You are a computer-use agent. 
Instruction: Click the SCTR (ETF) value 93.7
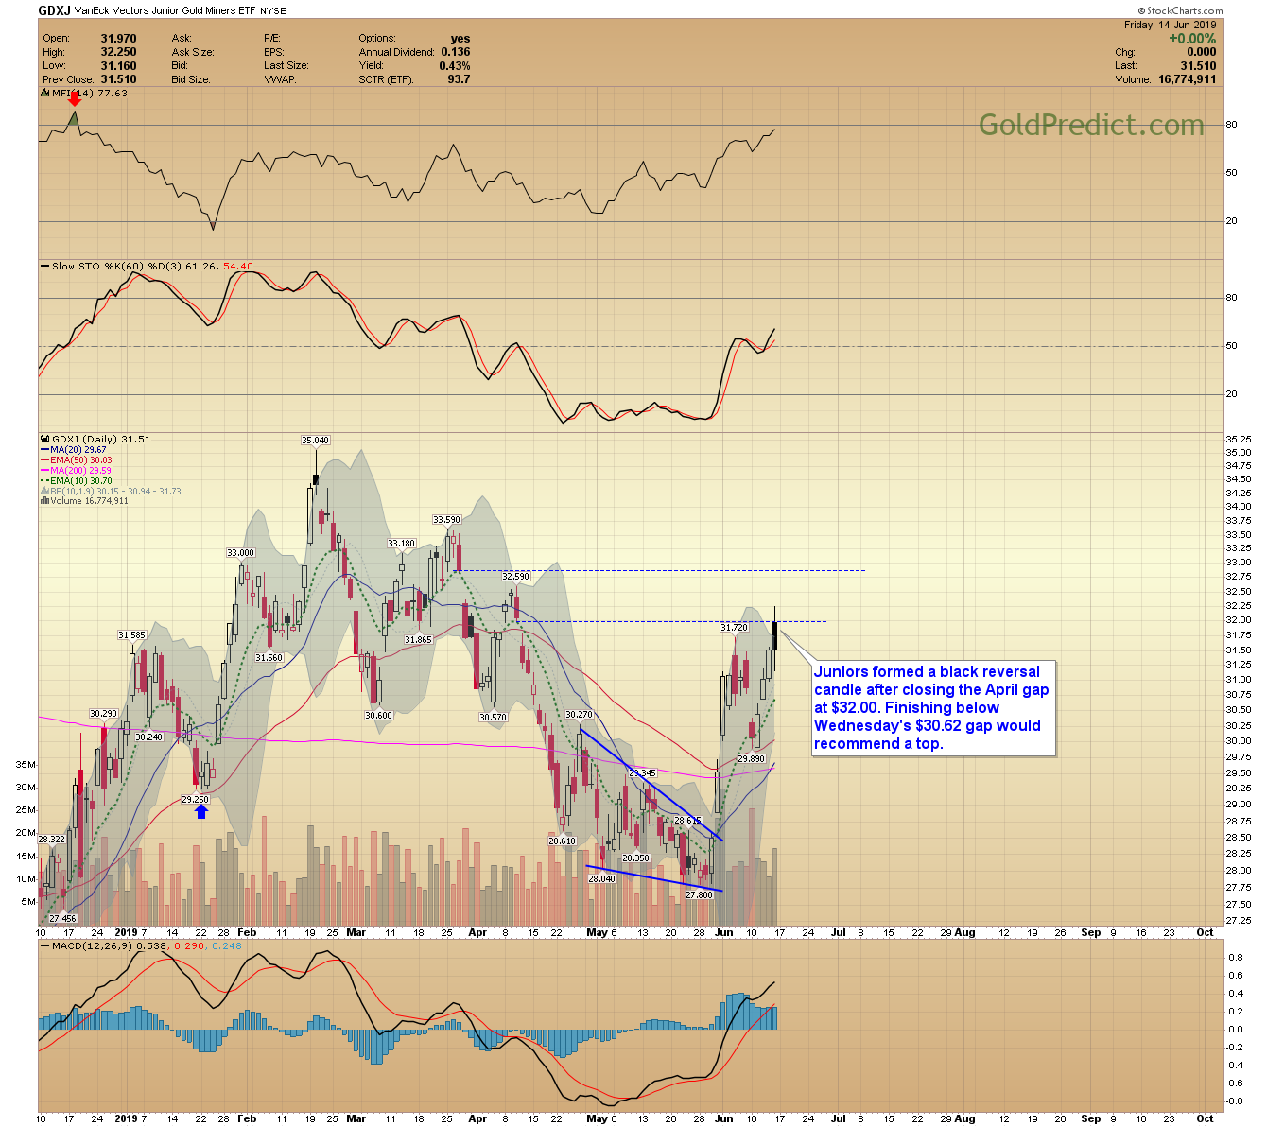(x=459, y=79)
